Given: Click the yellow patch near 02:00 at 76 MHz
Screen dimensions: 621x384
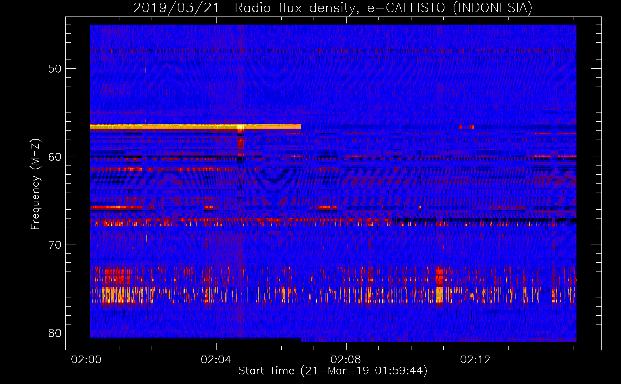Looking at the screenshot, I should (113, 295).
